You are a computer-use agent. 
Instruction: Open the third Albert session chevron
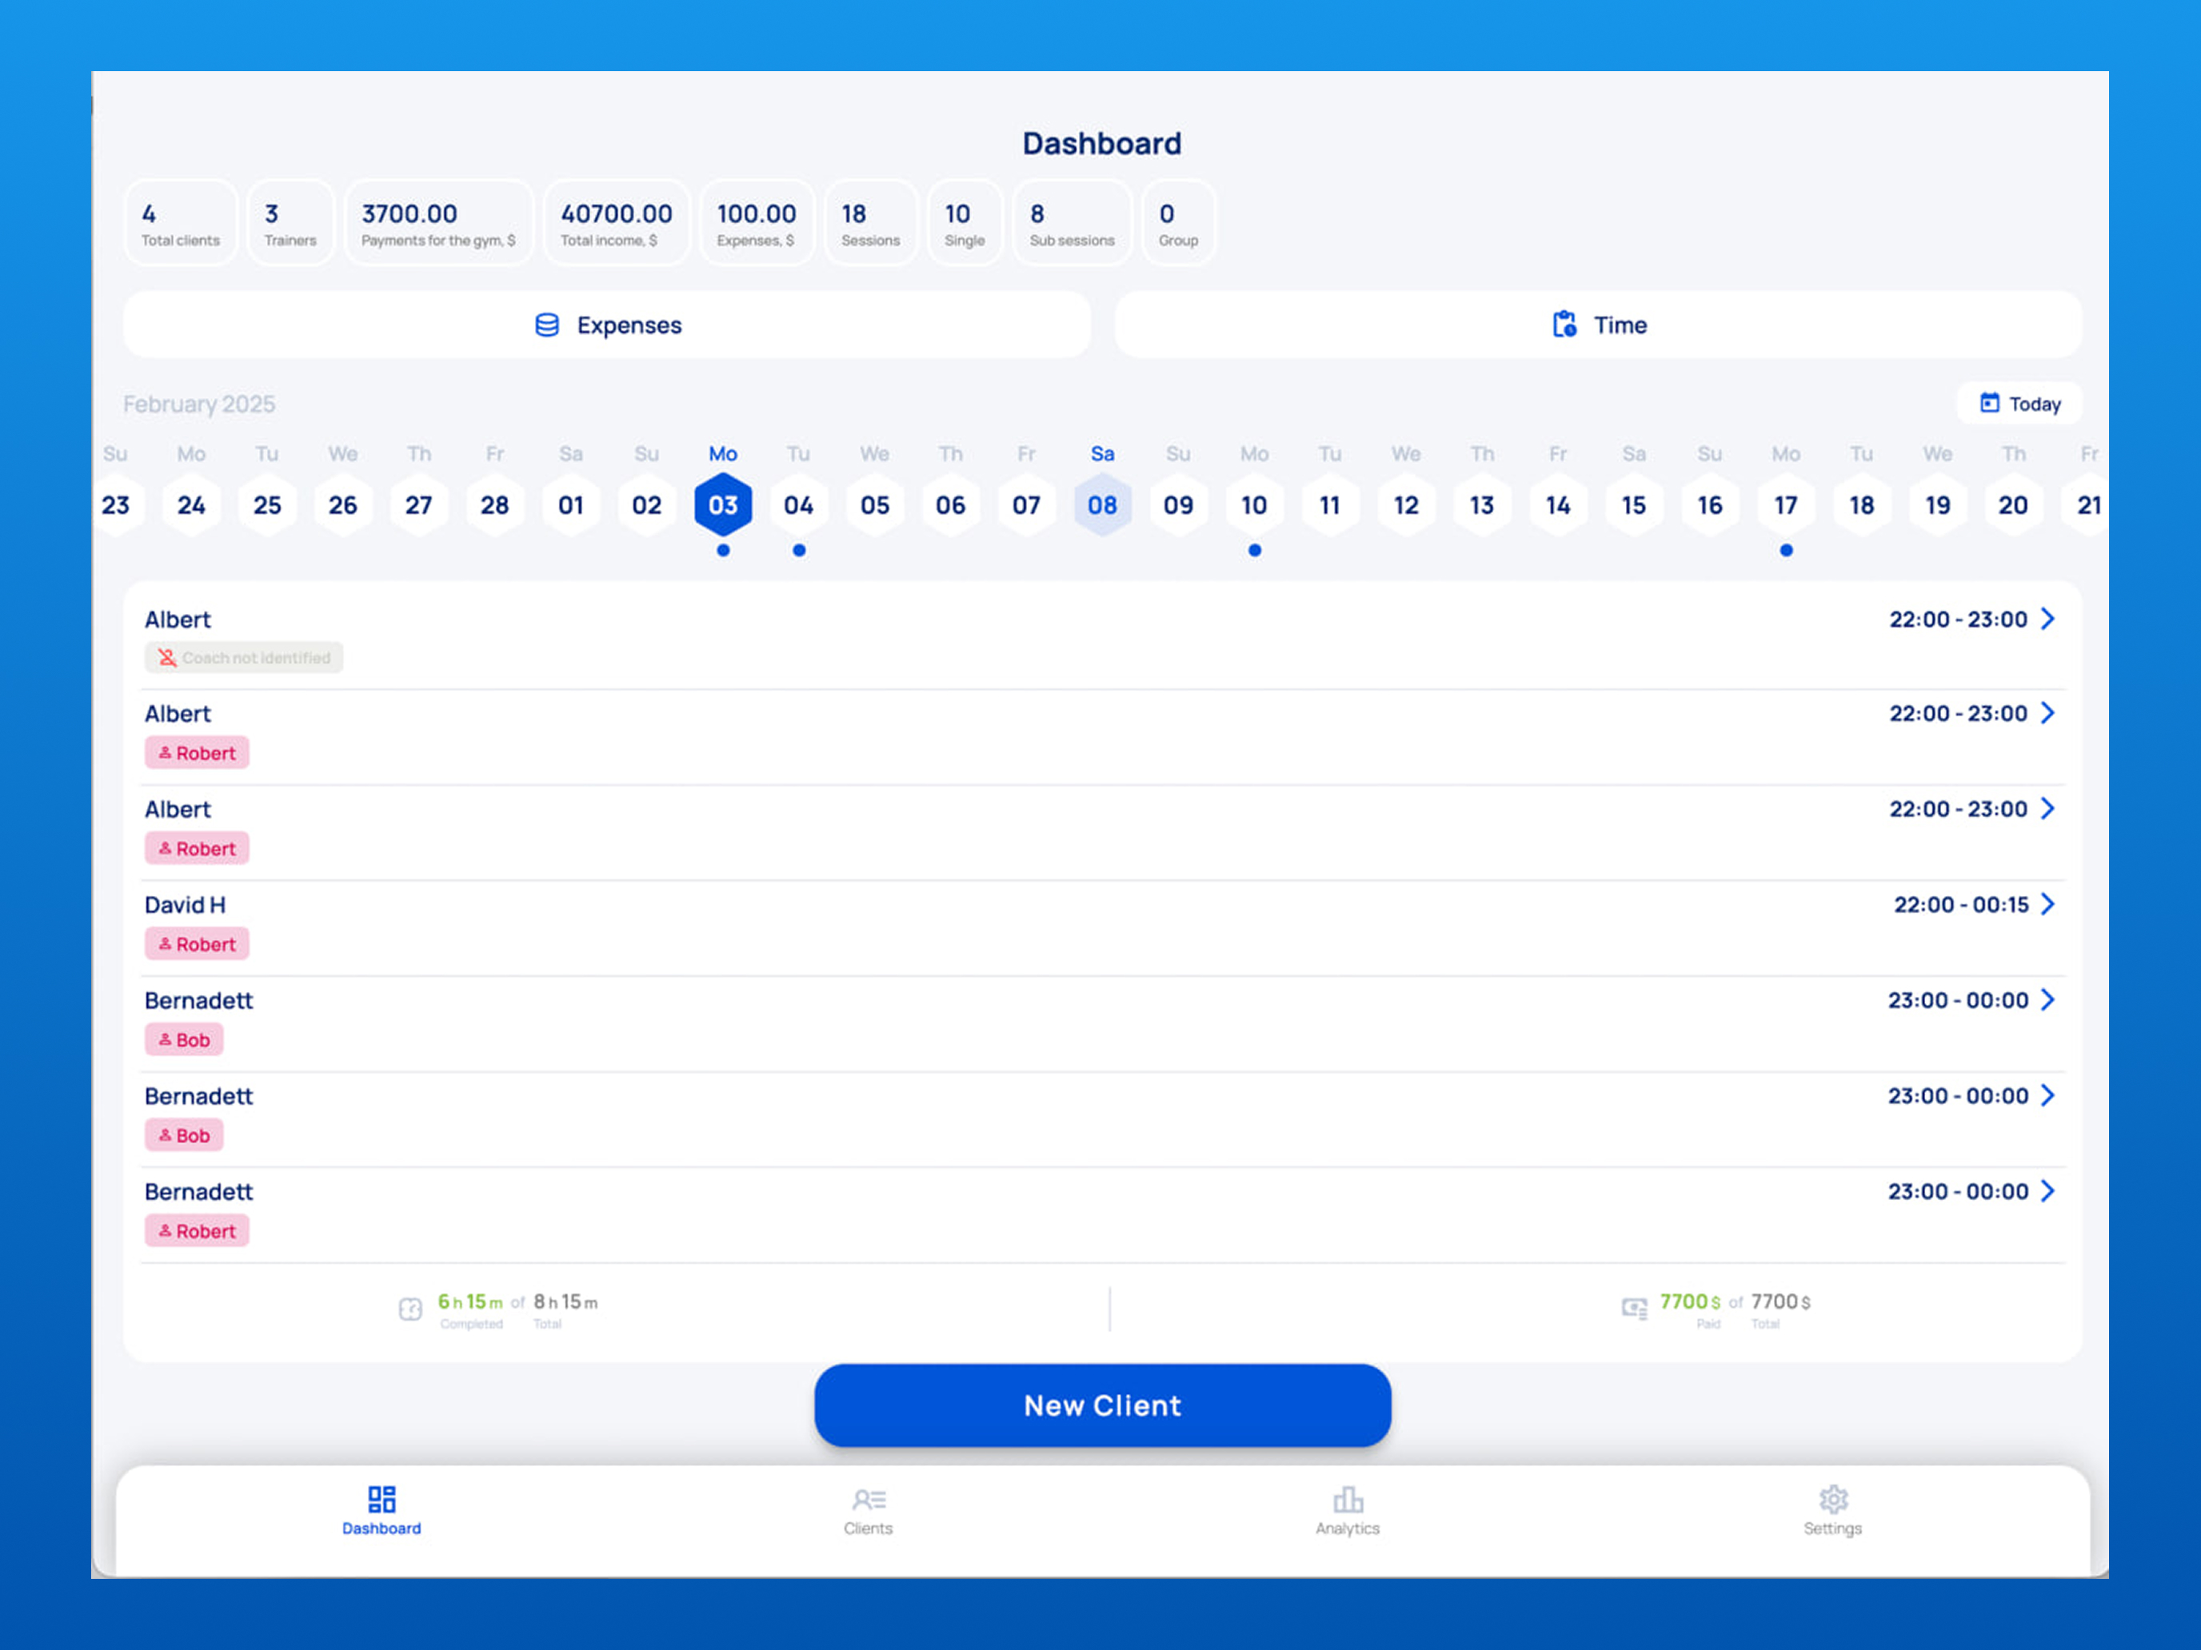coord(2047,808)
